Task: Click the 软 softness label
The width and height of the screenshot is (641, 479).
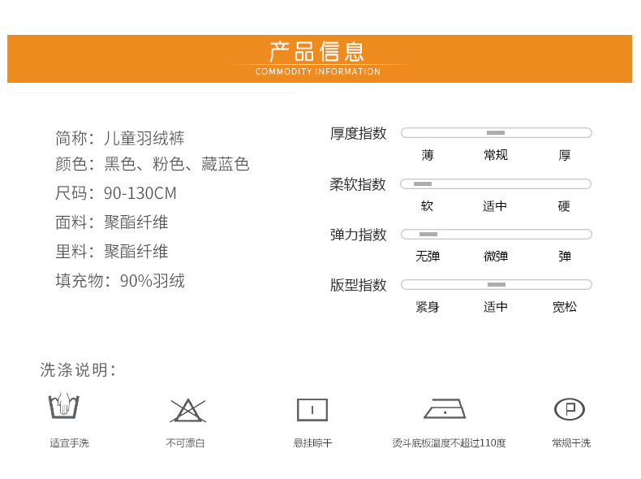Action: pos(427,205)
